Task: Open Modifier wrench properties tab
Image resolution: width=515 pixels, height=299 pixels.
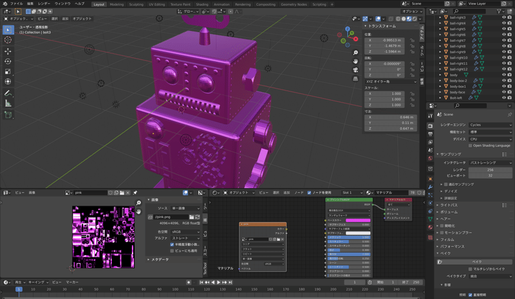Action: click(x=430, y=187)
